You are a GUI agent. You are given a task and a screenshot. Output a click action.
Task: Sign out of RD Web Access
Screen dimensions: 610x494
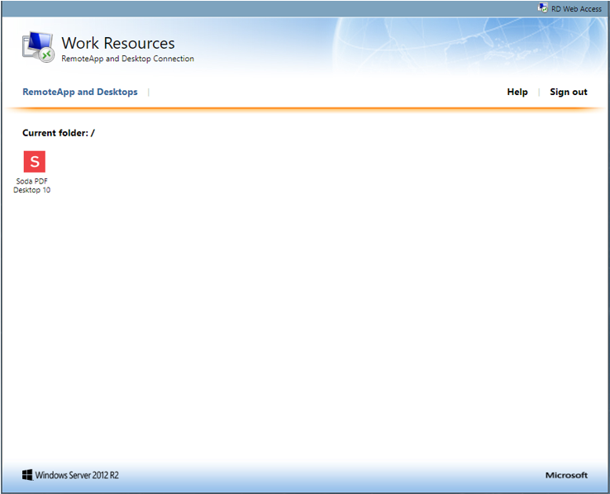(568, 93)
